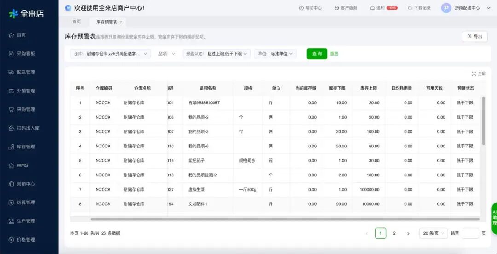Image resolution: width=497 pixels, height=254 pixels.
Task: Click the 库存下限 column header
Action: tap(337, 88)
